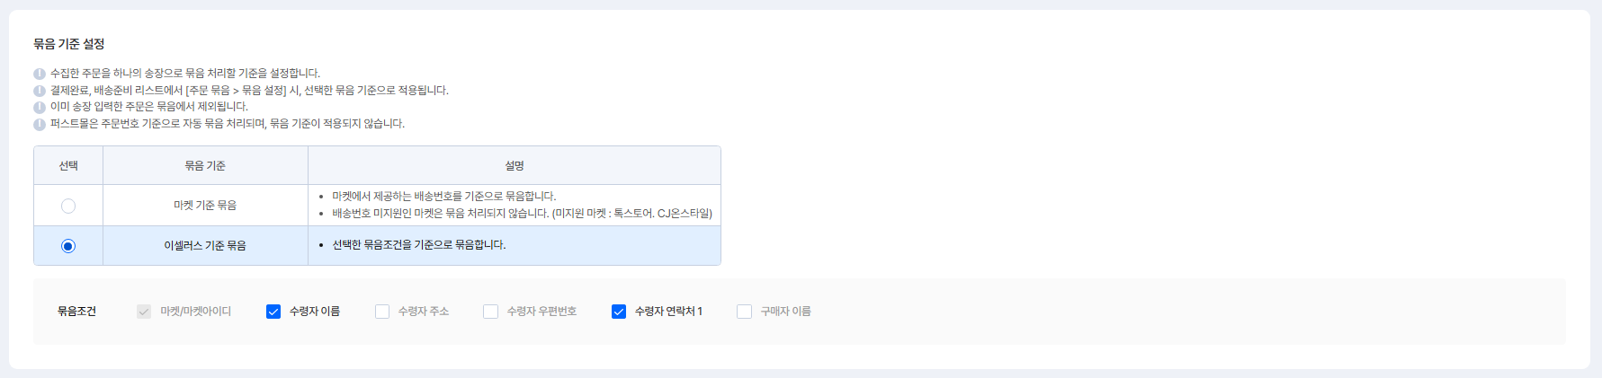Check the 수령자 우편번호 checkbox
This screenshot has width=1602, height=378.
[490, 312]
